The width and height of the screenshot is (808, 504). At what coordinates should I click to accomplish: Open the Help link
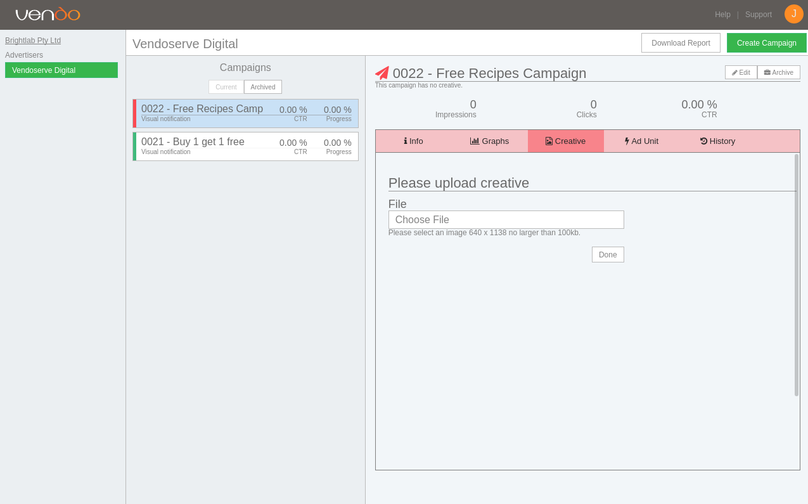[722, 15]
